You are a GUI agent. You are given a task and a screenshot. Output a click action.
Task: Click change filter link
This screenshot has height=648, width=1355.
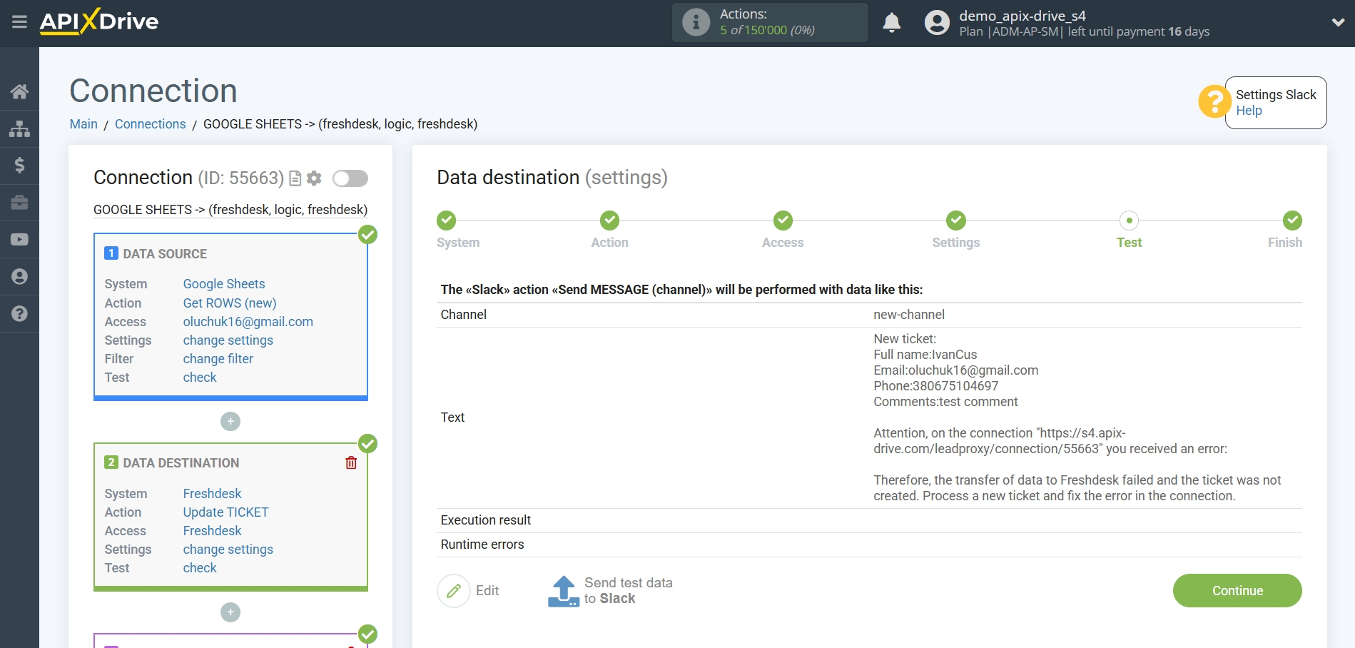218,359
